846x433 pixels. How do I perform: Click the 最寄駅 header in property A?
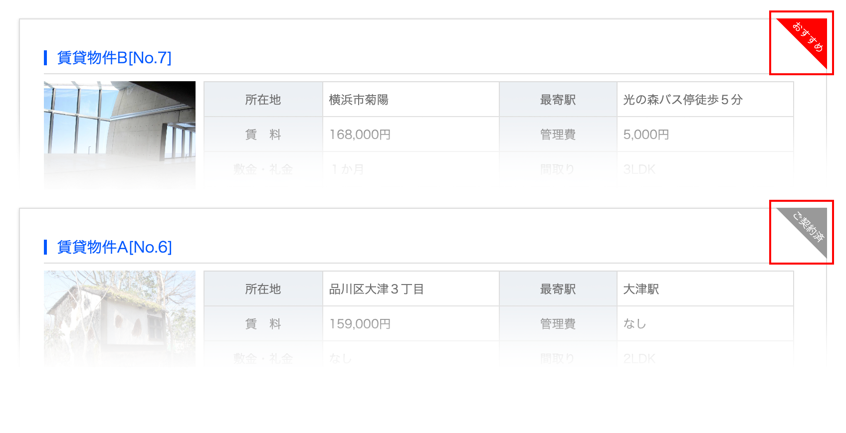click(x=558, y=289)
